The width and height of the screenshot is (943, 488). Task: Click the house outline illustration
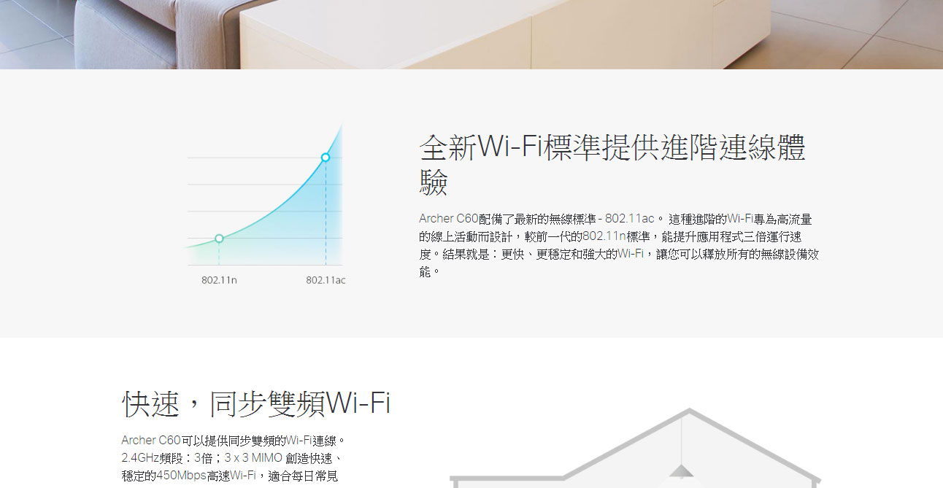click(x=636, y=448)
